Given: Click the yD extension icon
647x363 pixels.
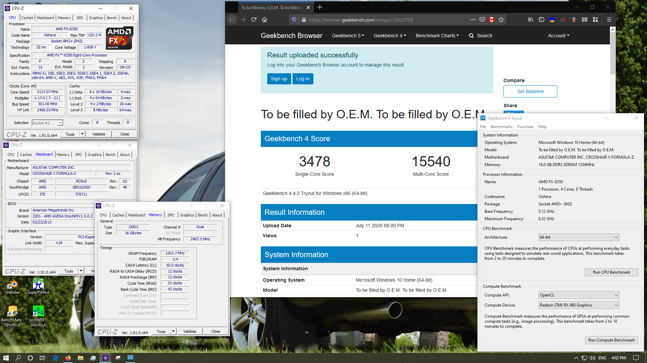Looking at the screenshot, I should (563, 19).
